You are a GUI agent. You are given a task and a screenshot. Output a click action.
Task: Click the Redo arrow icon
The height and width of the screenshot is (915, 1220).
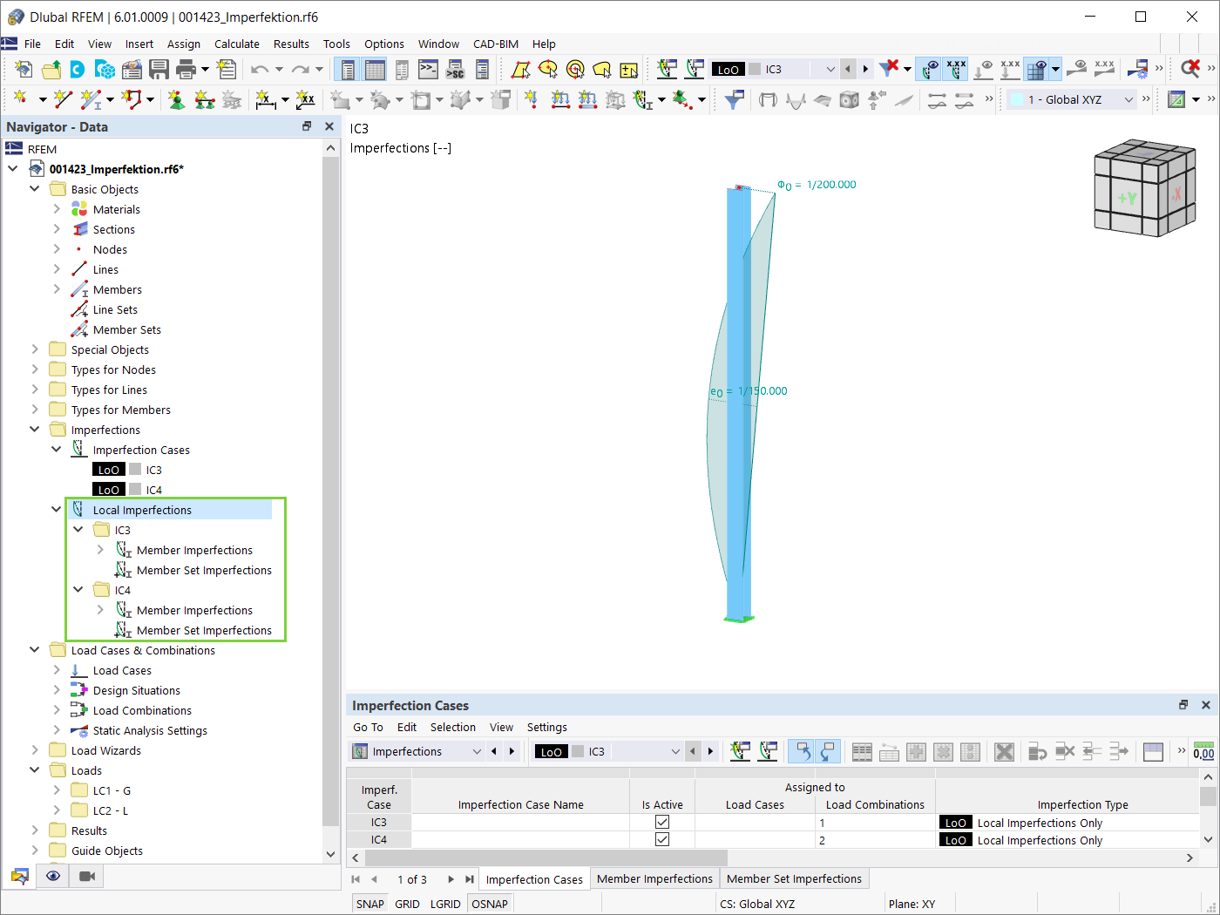click(x=300, y=69)
